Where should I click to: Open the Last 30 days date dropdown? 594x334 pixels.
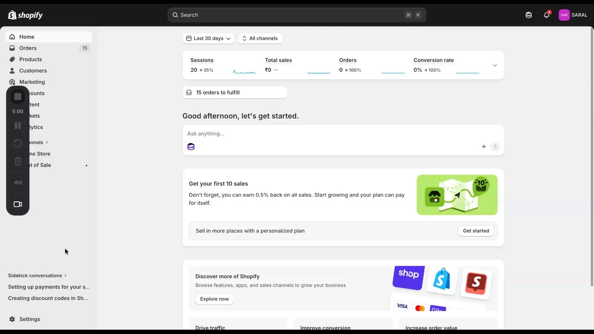tap(208, 39)
